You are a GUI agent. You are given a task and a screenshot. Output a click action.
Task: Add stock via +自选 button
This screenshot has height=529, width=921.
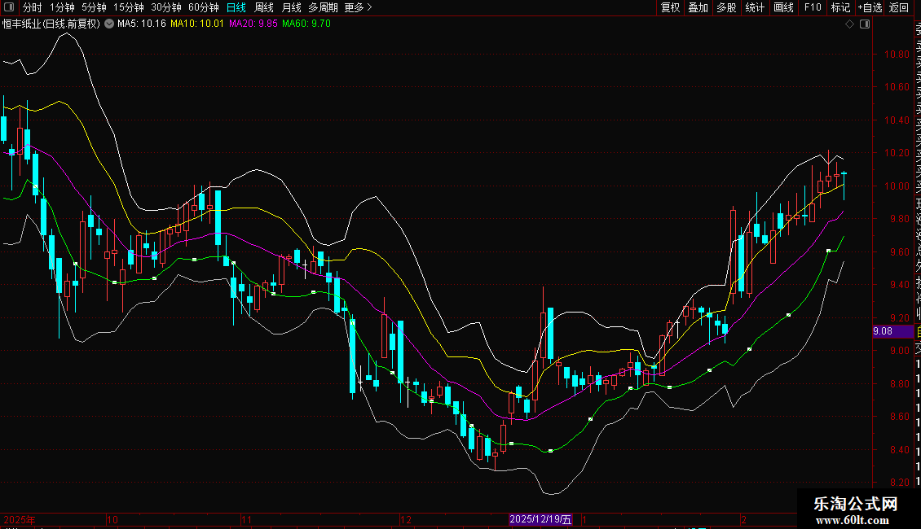870,7
